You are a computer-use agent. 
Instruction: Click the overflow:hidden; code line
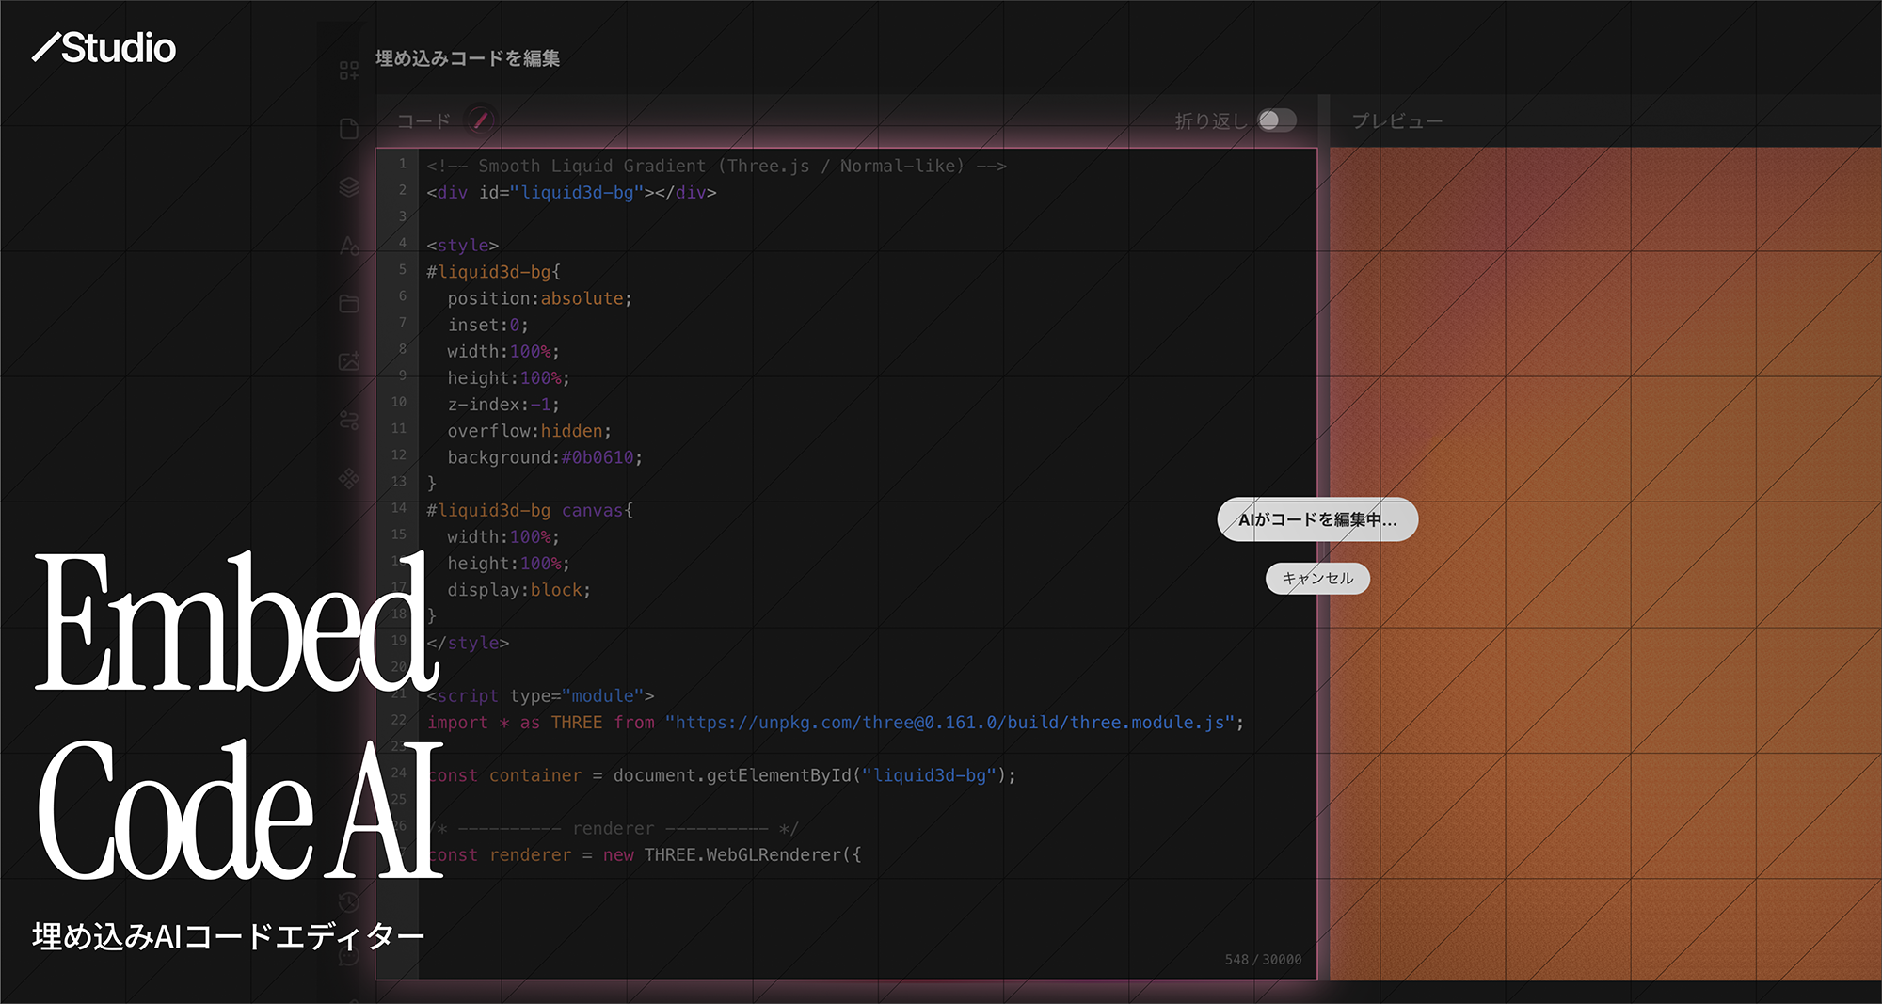point(530,431)
